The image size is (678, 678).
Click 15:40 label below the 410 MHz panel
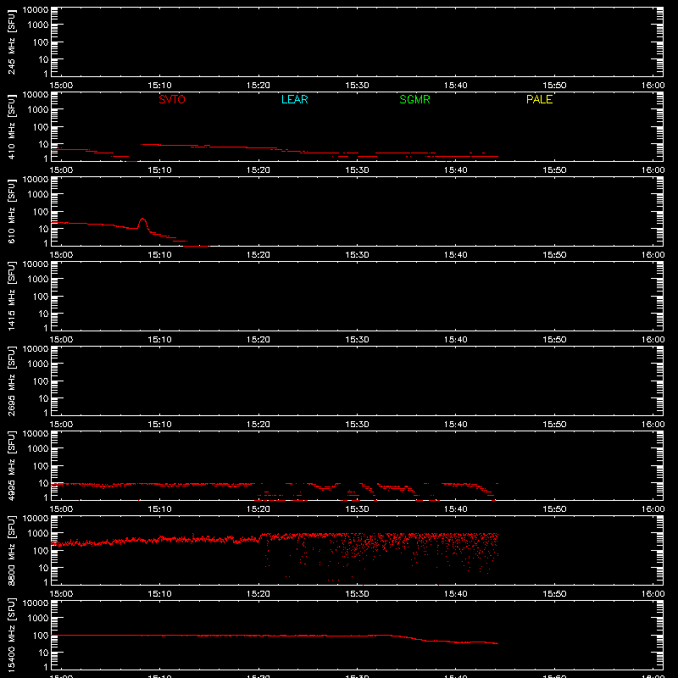(x=455, y=170)
